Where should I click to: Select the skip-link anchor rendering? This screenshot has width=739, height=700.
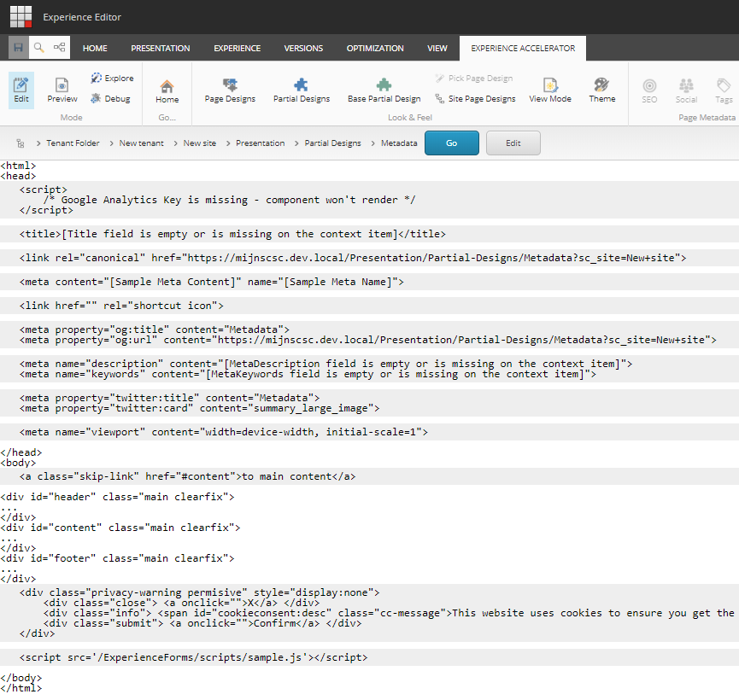pyautogui.click(x=369, y=476)
